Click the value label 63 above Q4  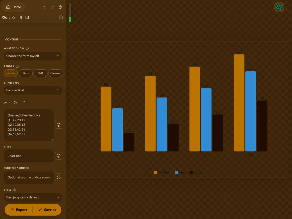[239, 52]
